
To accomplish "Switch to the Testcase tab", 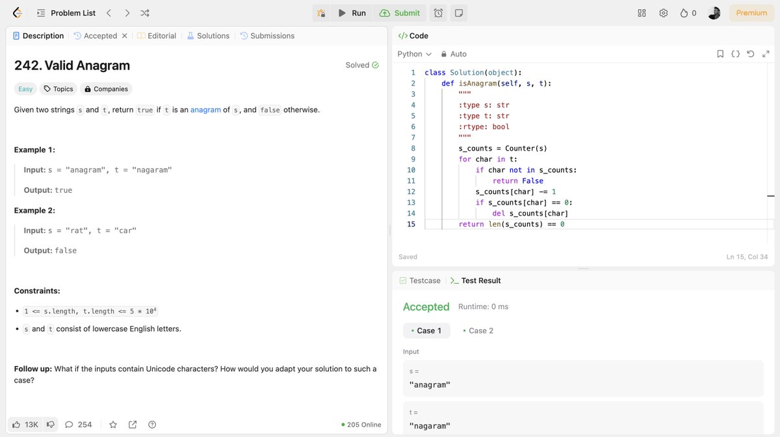I will point(420,281).
